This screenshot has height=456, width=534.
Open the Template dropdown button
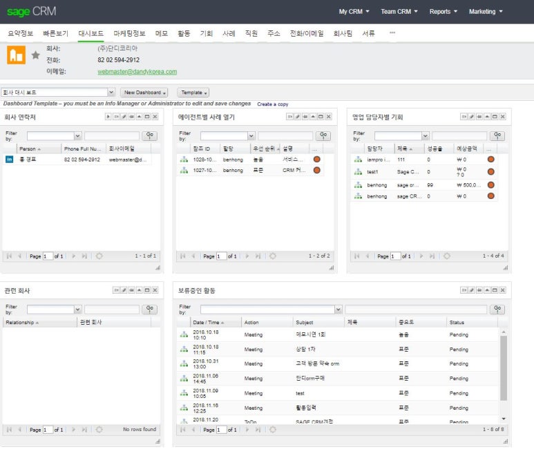193,93
